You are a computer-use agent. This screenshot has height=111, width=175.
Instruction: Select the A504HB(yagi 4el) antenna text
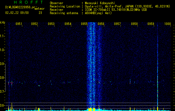pyautogui.click(x=98, y=13)
